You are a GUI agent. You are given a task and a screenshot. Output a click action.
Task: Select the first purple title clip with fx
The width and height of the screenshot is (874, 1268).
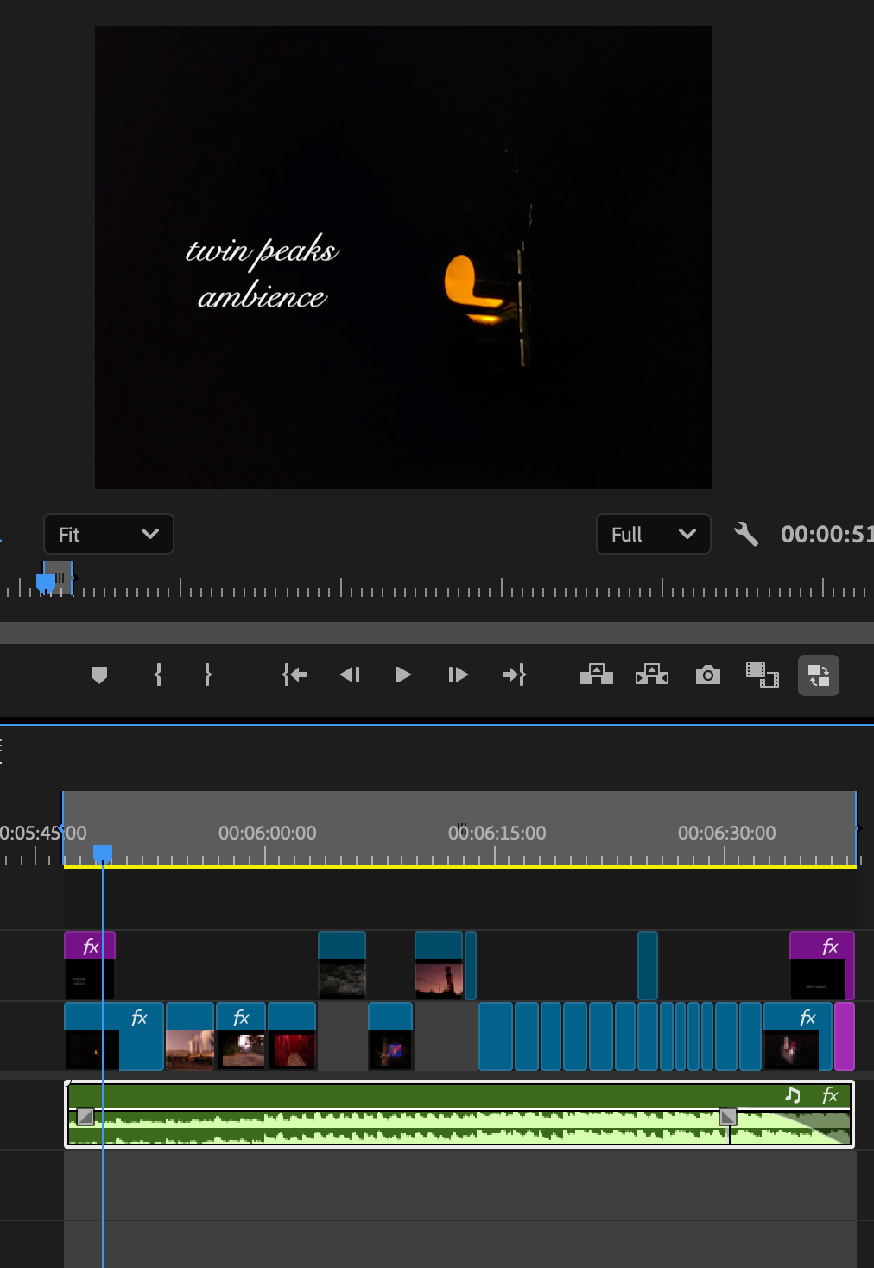pos(90,966)
